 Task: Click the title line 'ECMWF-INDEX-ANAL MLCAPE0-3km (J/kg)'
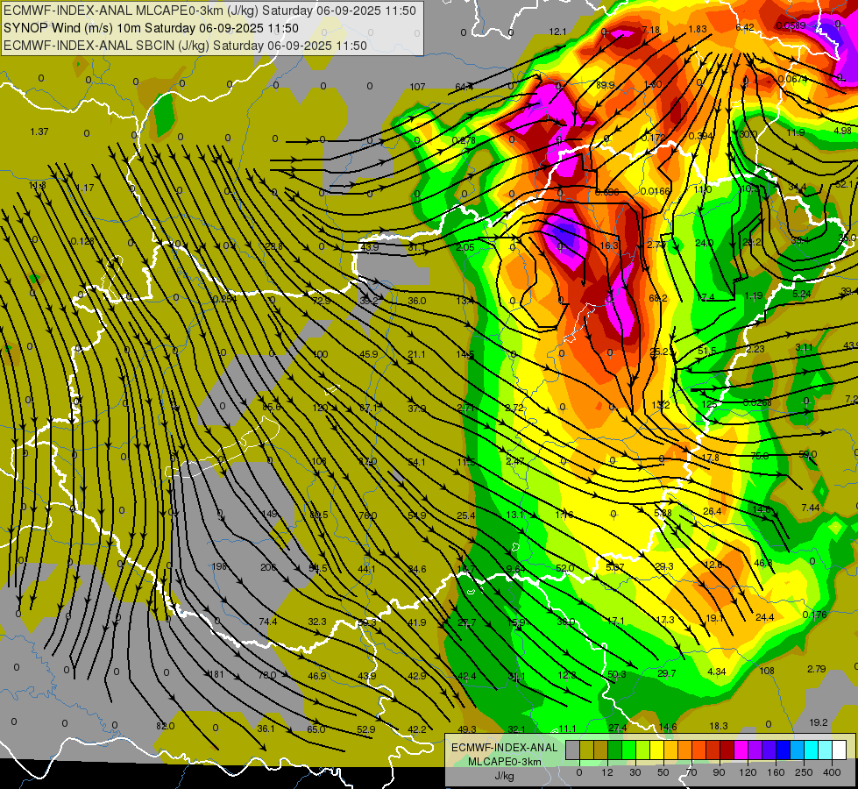click(x=209, y=11)
